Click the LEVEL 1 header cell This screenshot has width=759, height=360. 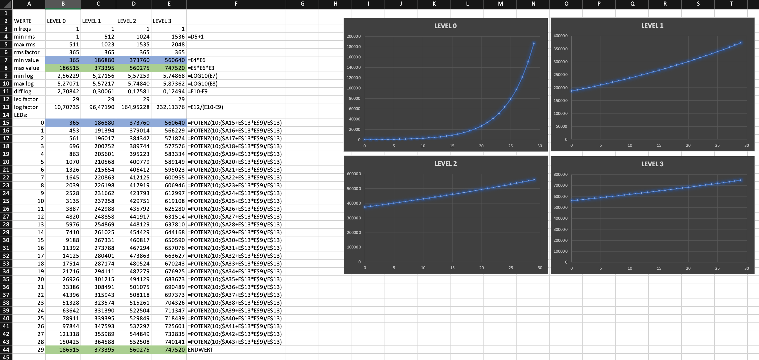click(x=98, y=21)
